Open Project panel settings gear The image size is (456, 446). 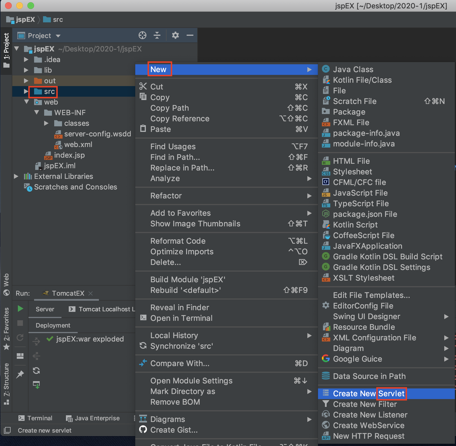coord(175,35)
